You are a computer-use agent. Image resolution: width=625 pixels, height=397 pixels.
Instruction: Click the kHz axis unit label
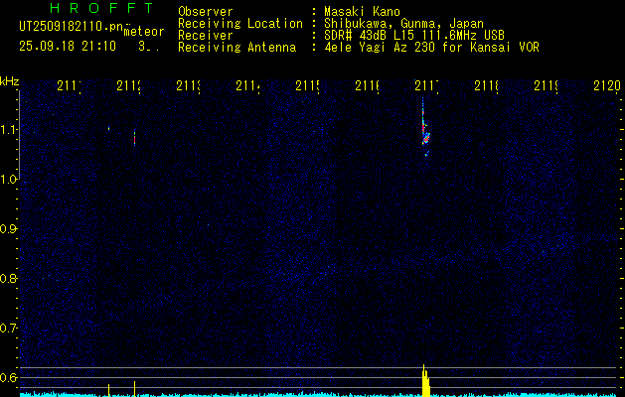coord(9,81)
